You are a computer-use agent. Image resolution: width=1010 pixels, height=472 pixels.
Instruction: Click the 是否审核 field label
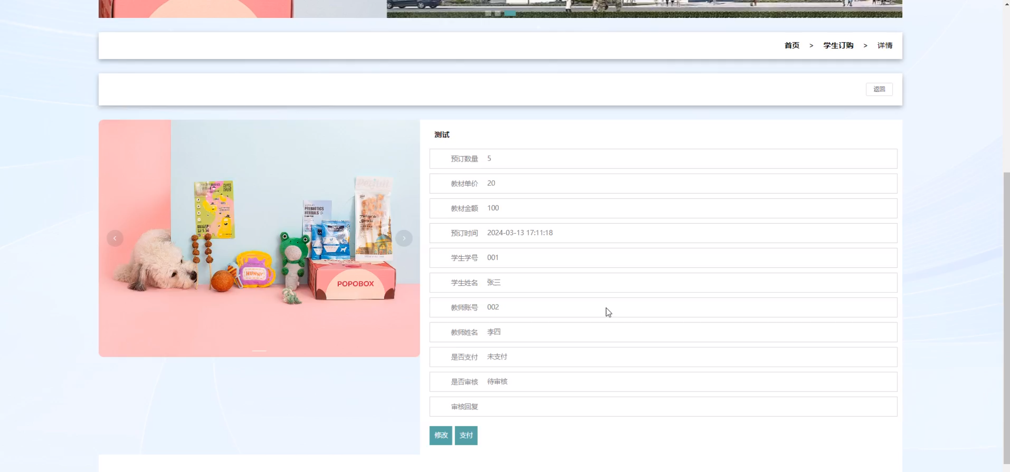click(464, 382)
